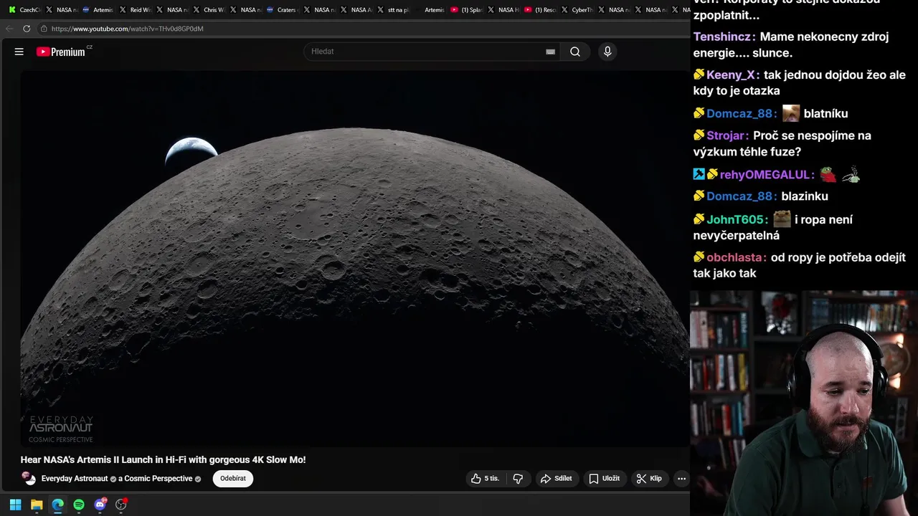Go back using browser back arrow
918x516 pixels.
point(9,29)
